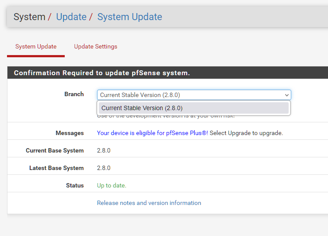The width and height of the screenshot is (328, 236).
Task: Click the Current Base System label
Action: (55, 150)
